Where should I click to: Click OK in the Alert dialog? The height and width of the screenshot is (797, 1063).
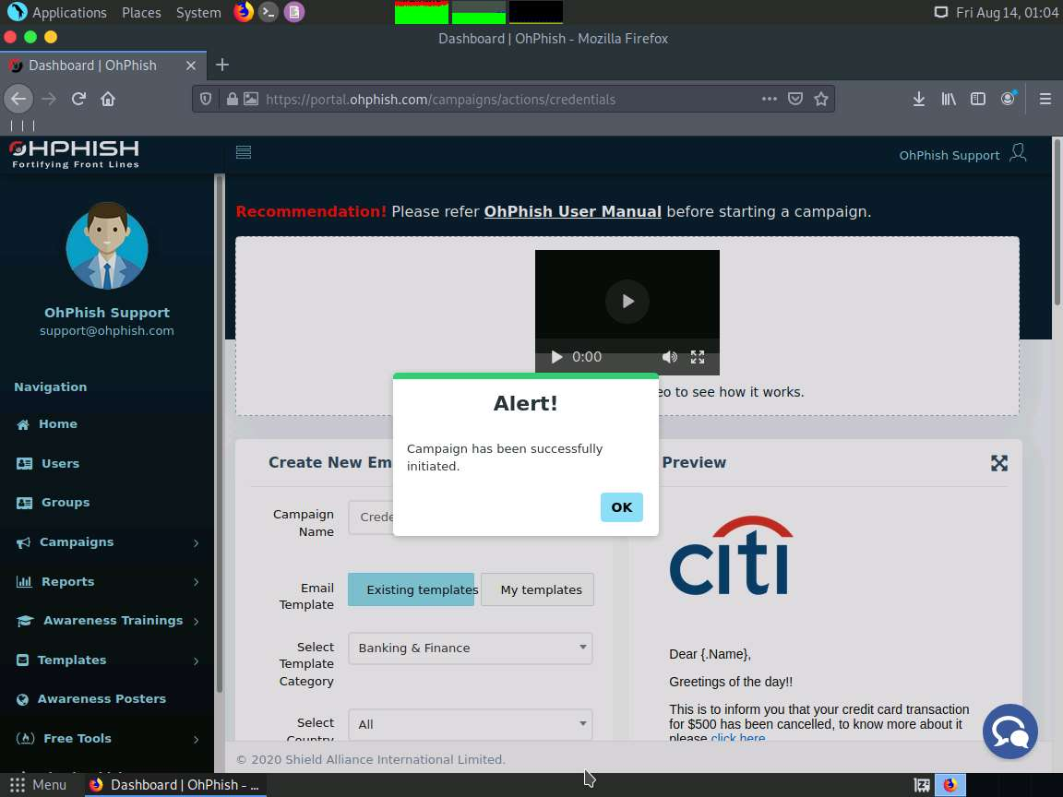[x=621, y=507]
